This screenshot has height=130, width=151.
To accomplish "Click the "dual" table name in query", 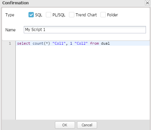I will pyautogui.click(x=105, y=43).
